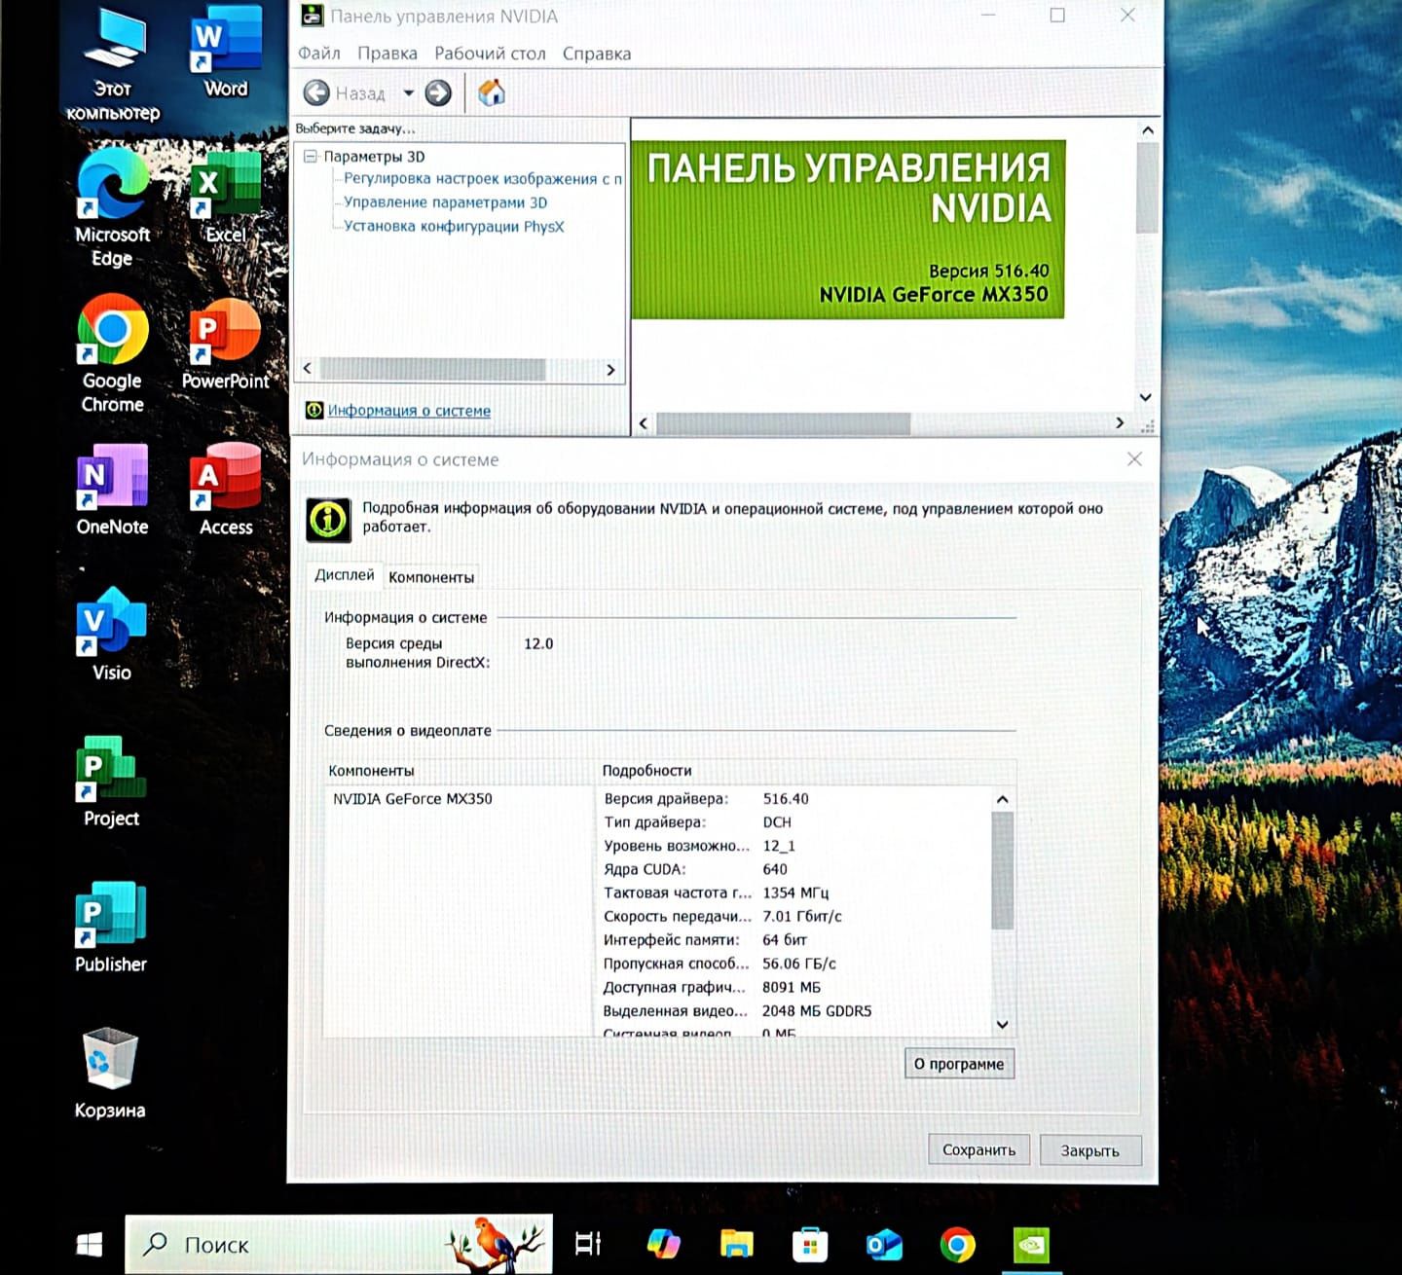Screen dimensions: 1402x1275
Task: Click the task tree scroll left arrow
Action: point(308,369)
